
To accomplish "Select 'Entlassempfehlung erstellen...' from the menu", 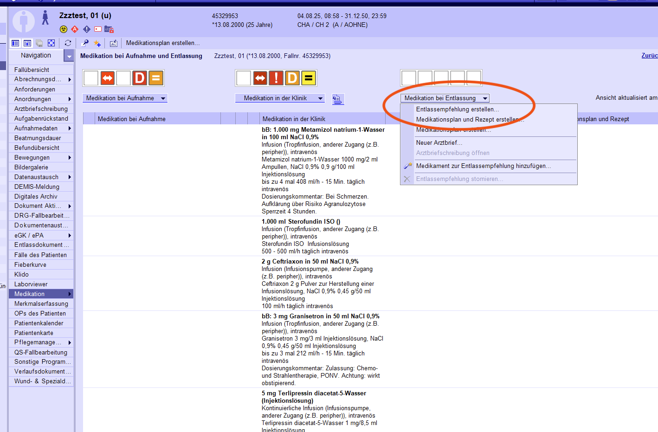I will pos(457,110).
